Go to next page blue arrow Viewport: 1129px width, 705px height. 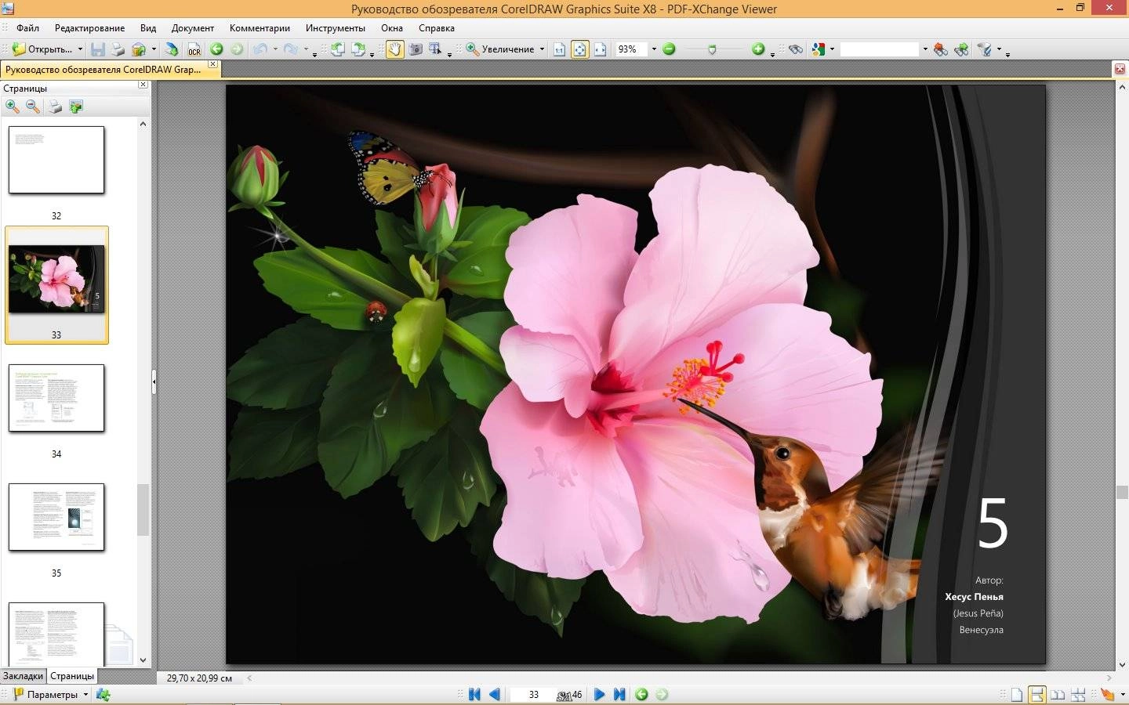click(599, 695)
